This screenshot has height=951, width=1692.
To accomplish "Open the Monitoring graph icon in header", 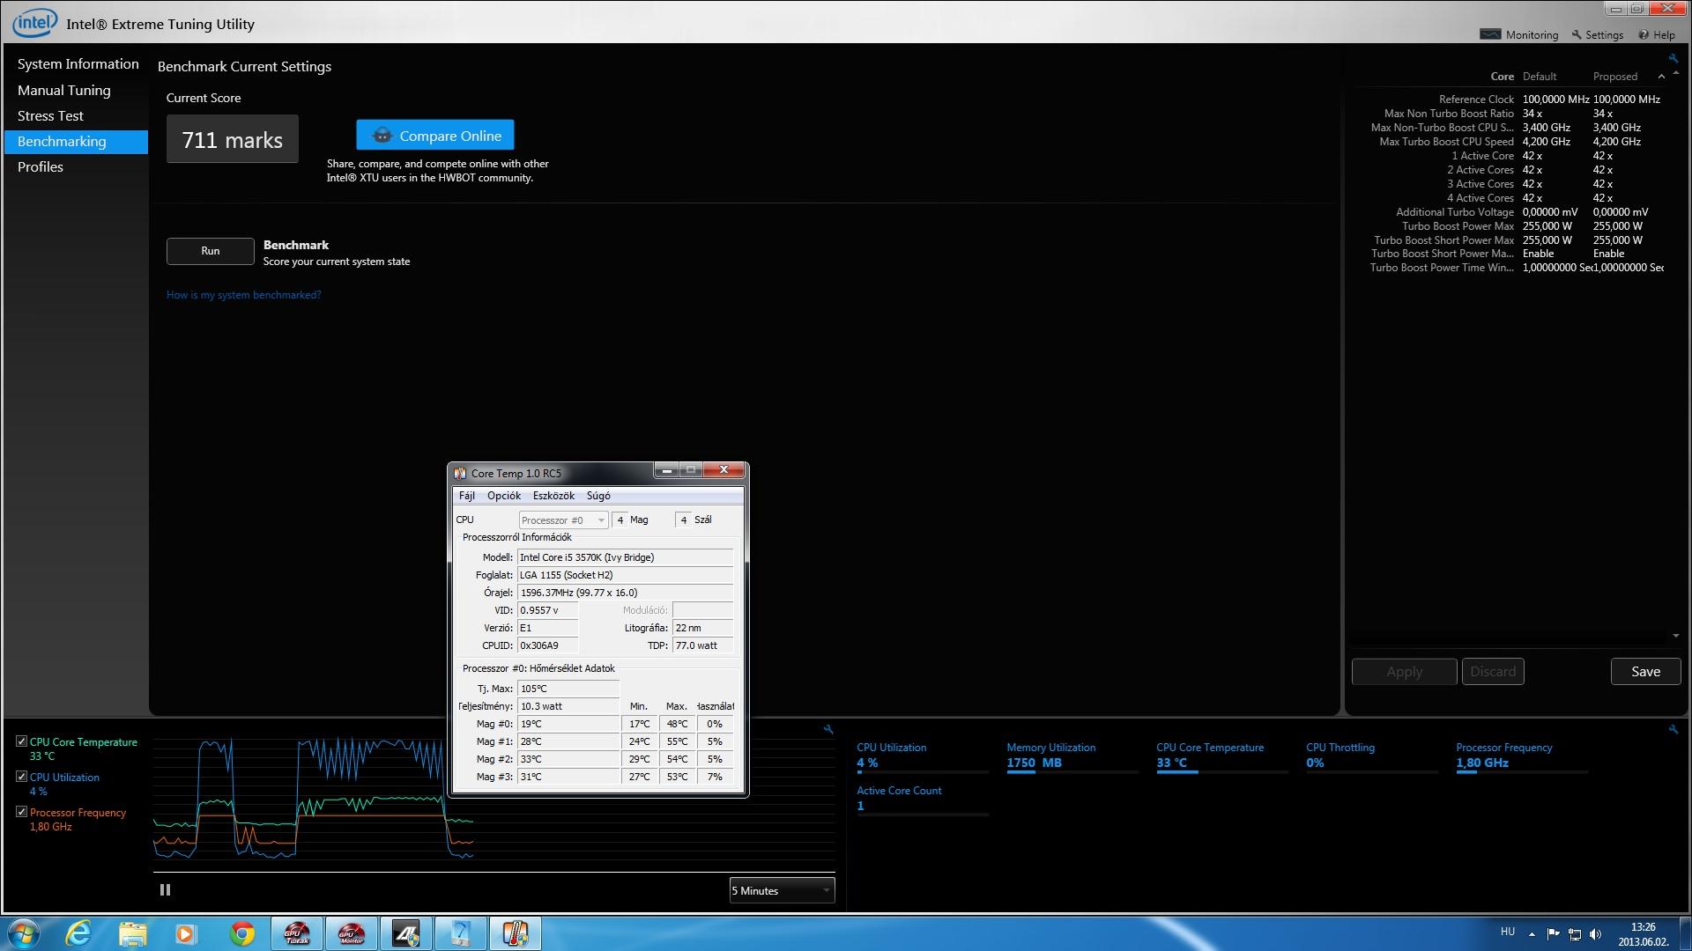I will (x=1490, y=34).
